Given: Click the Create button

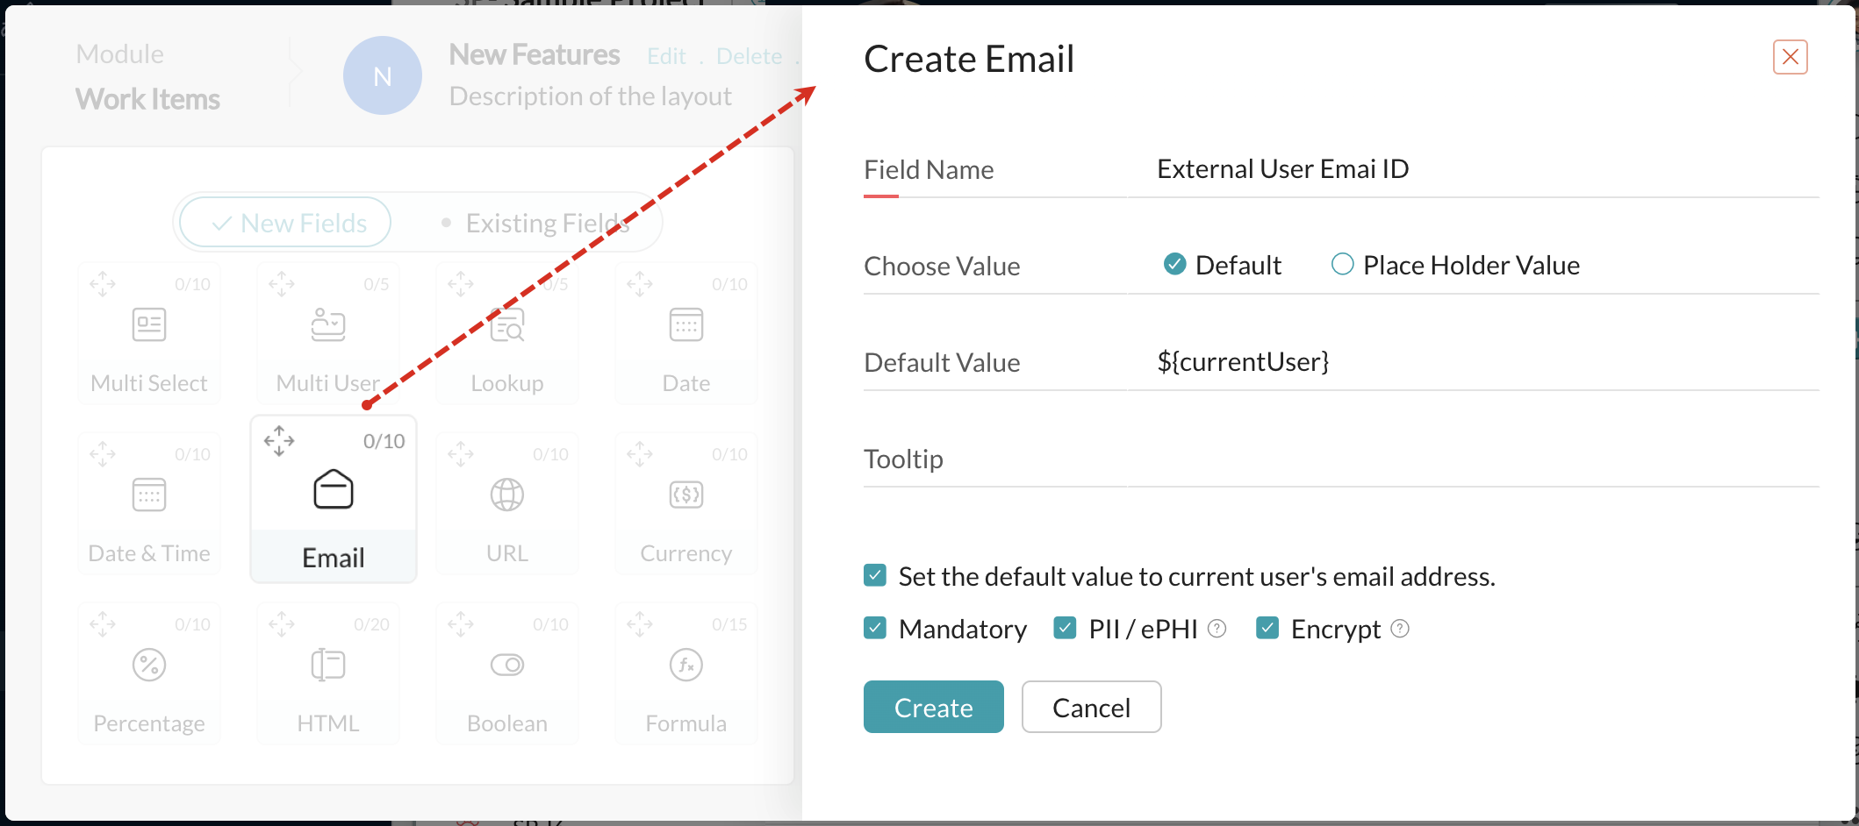Looking at the screenshot, I should click(934, 707).
